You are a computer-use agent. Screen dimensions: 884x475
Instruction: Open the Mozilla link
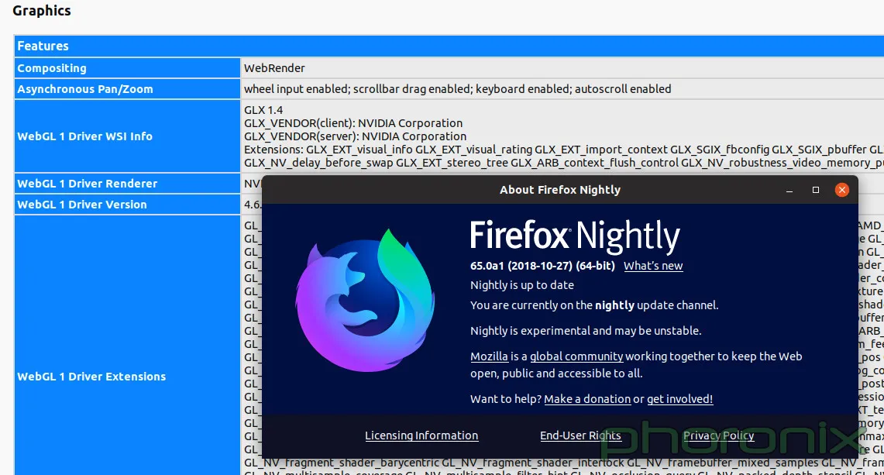tap(489, 356)
